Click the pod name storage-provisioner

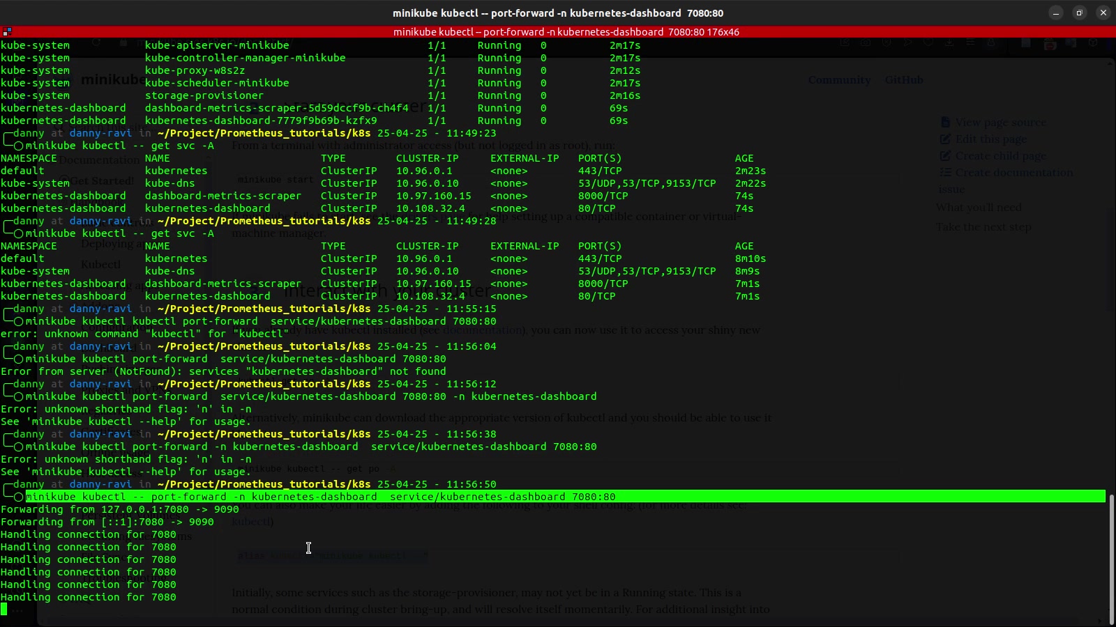click(x=204, y=95)
